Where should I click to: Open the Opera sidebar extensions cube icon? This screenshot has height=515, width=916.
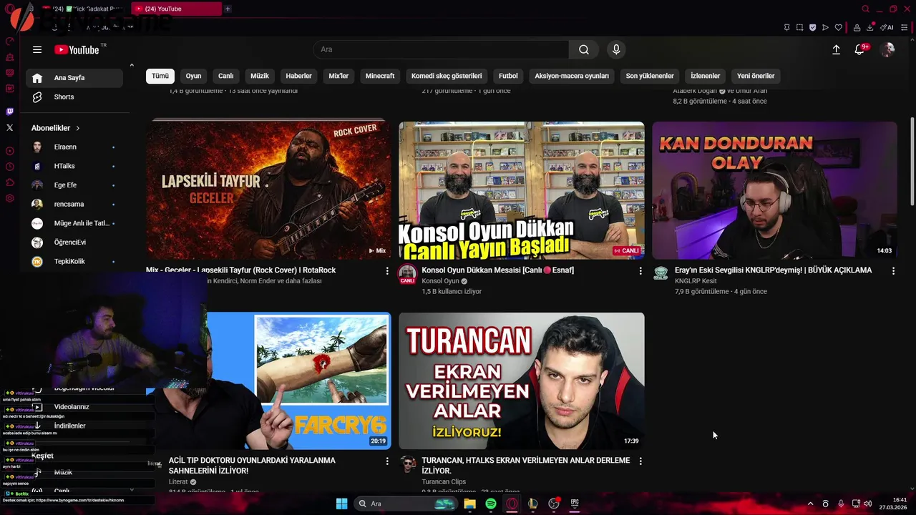9,182
